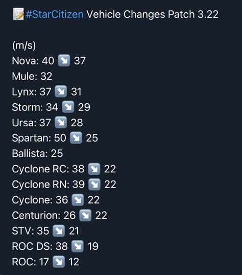Click the Mule: 32 text line
Screen dimensions: 242x275
coord(32,76)
